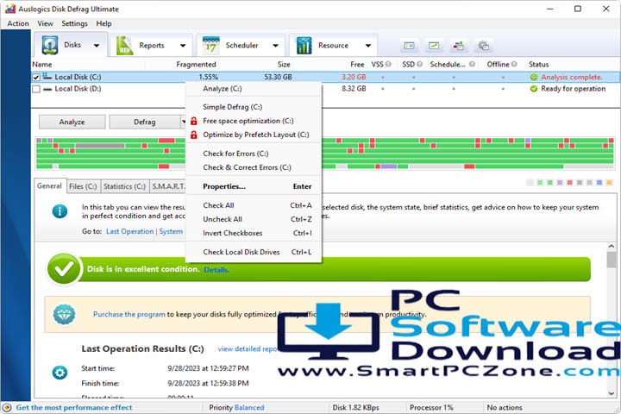Viewport: 621px width, 414px height.
Task: Open the Defrag button dropdown arrow
Action: [183, 122]
